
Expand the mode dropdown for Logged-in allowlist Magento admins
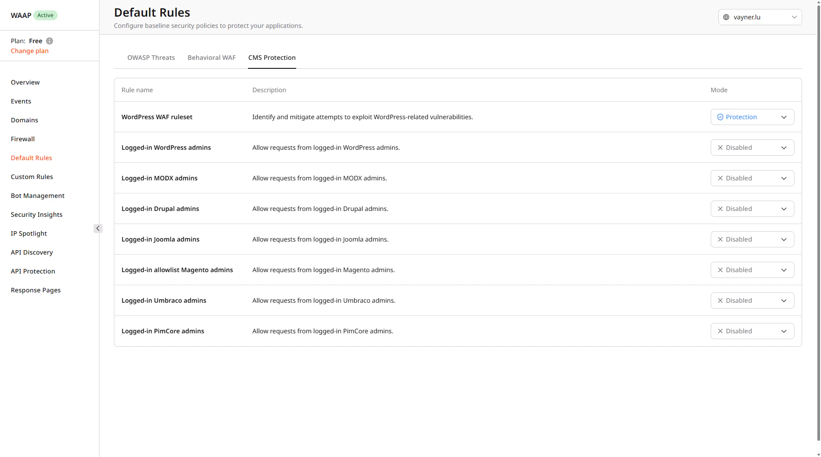click(x=784, y=269)
